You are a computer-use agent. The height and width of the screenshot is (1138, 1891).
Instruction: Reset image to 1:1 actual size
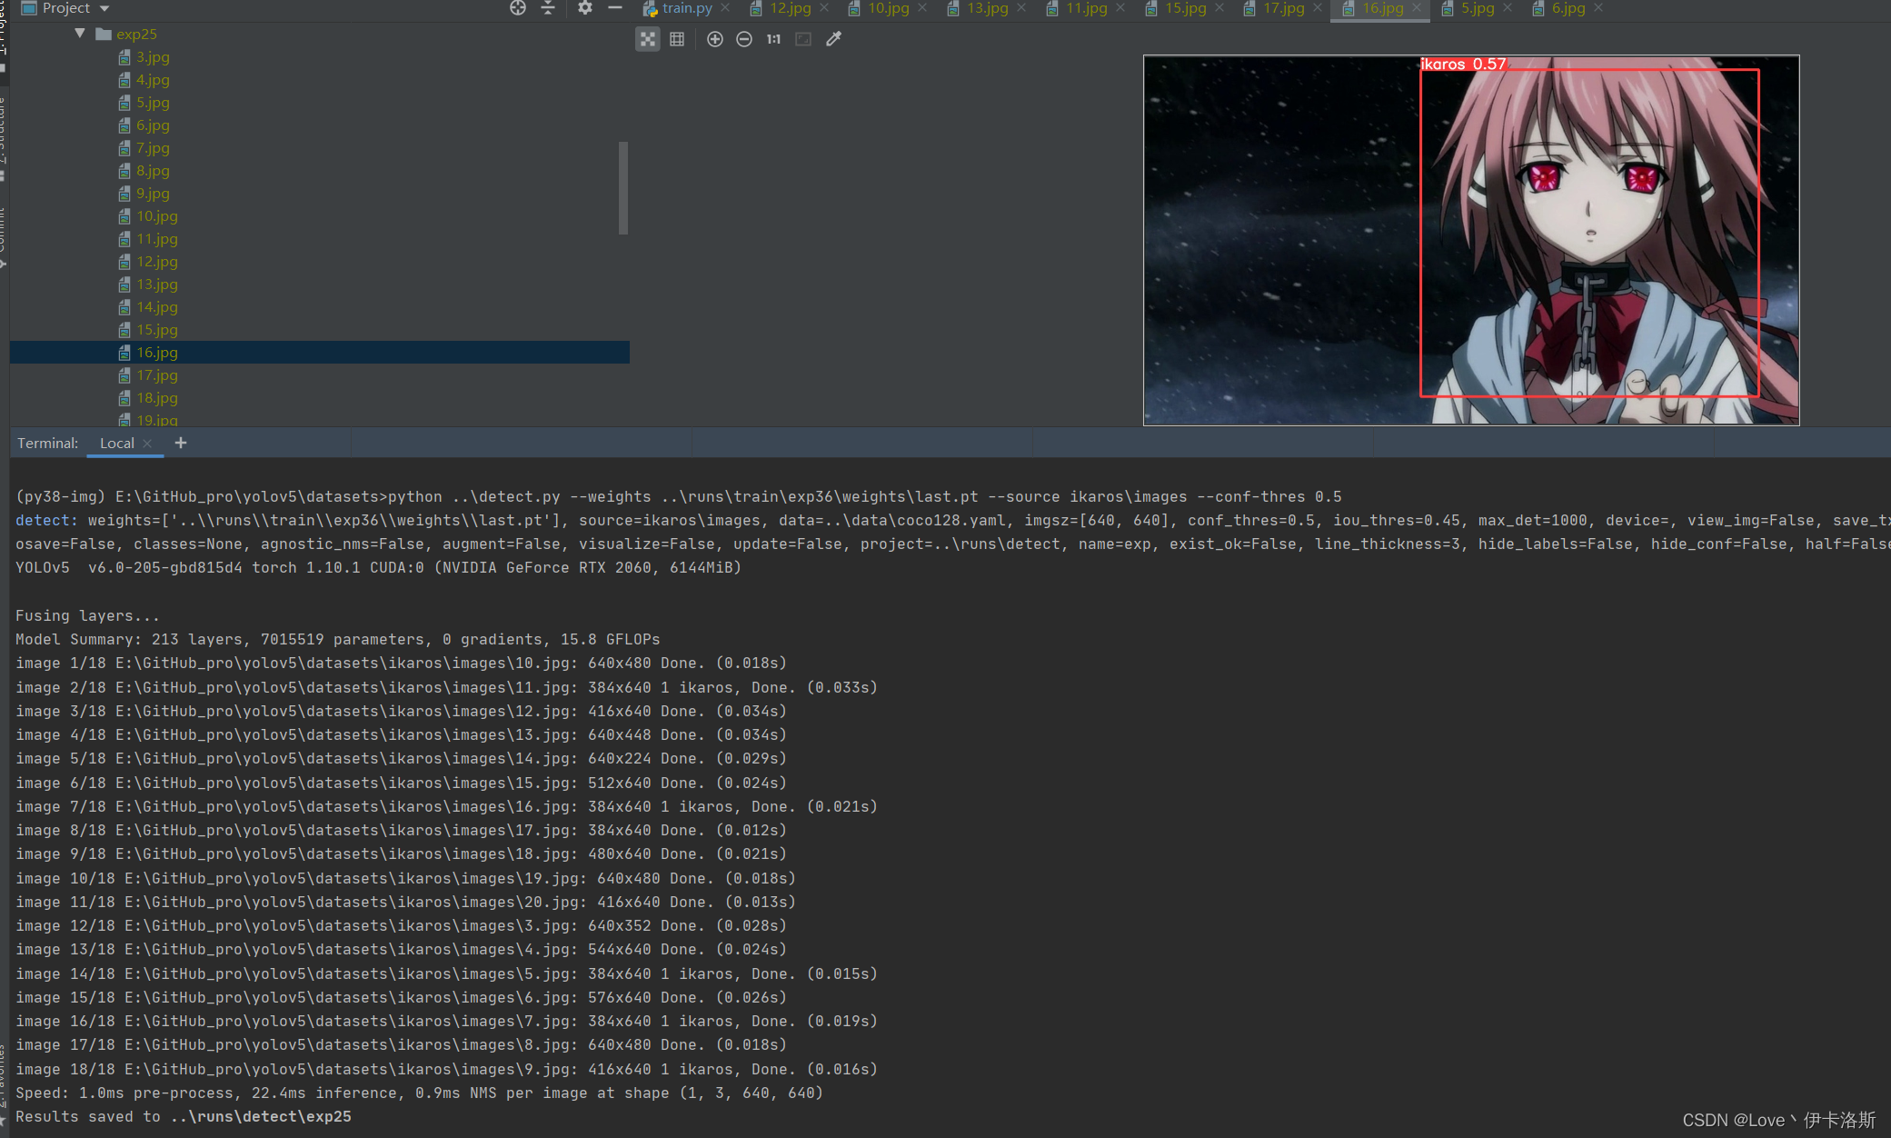tap(773, 39)
